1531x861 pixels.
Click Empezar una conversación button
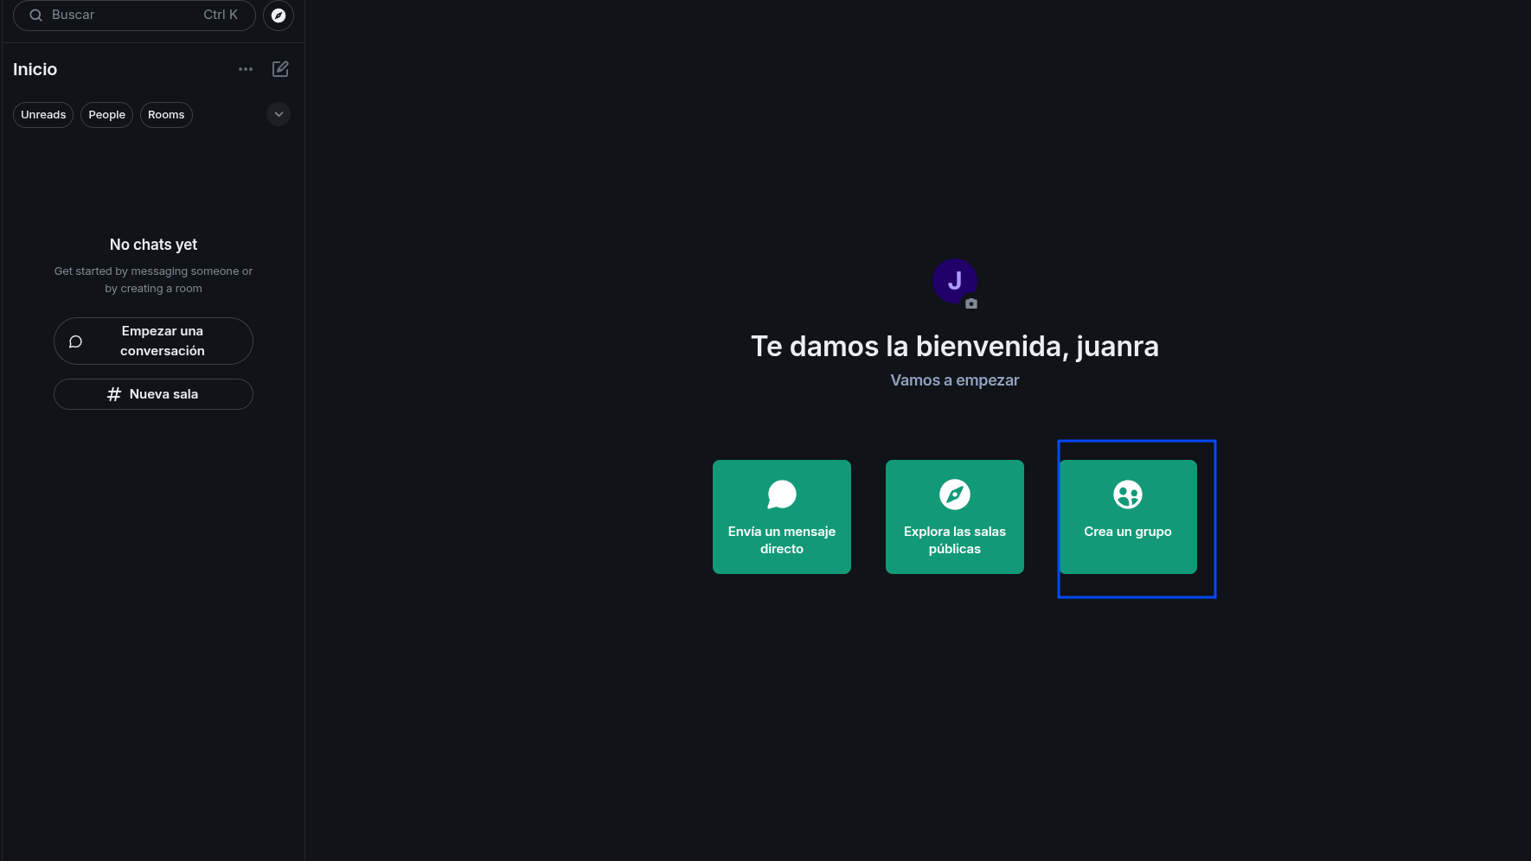(153, 341)
